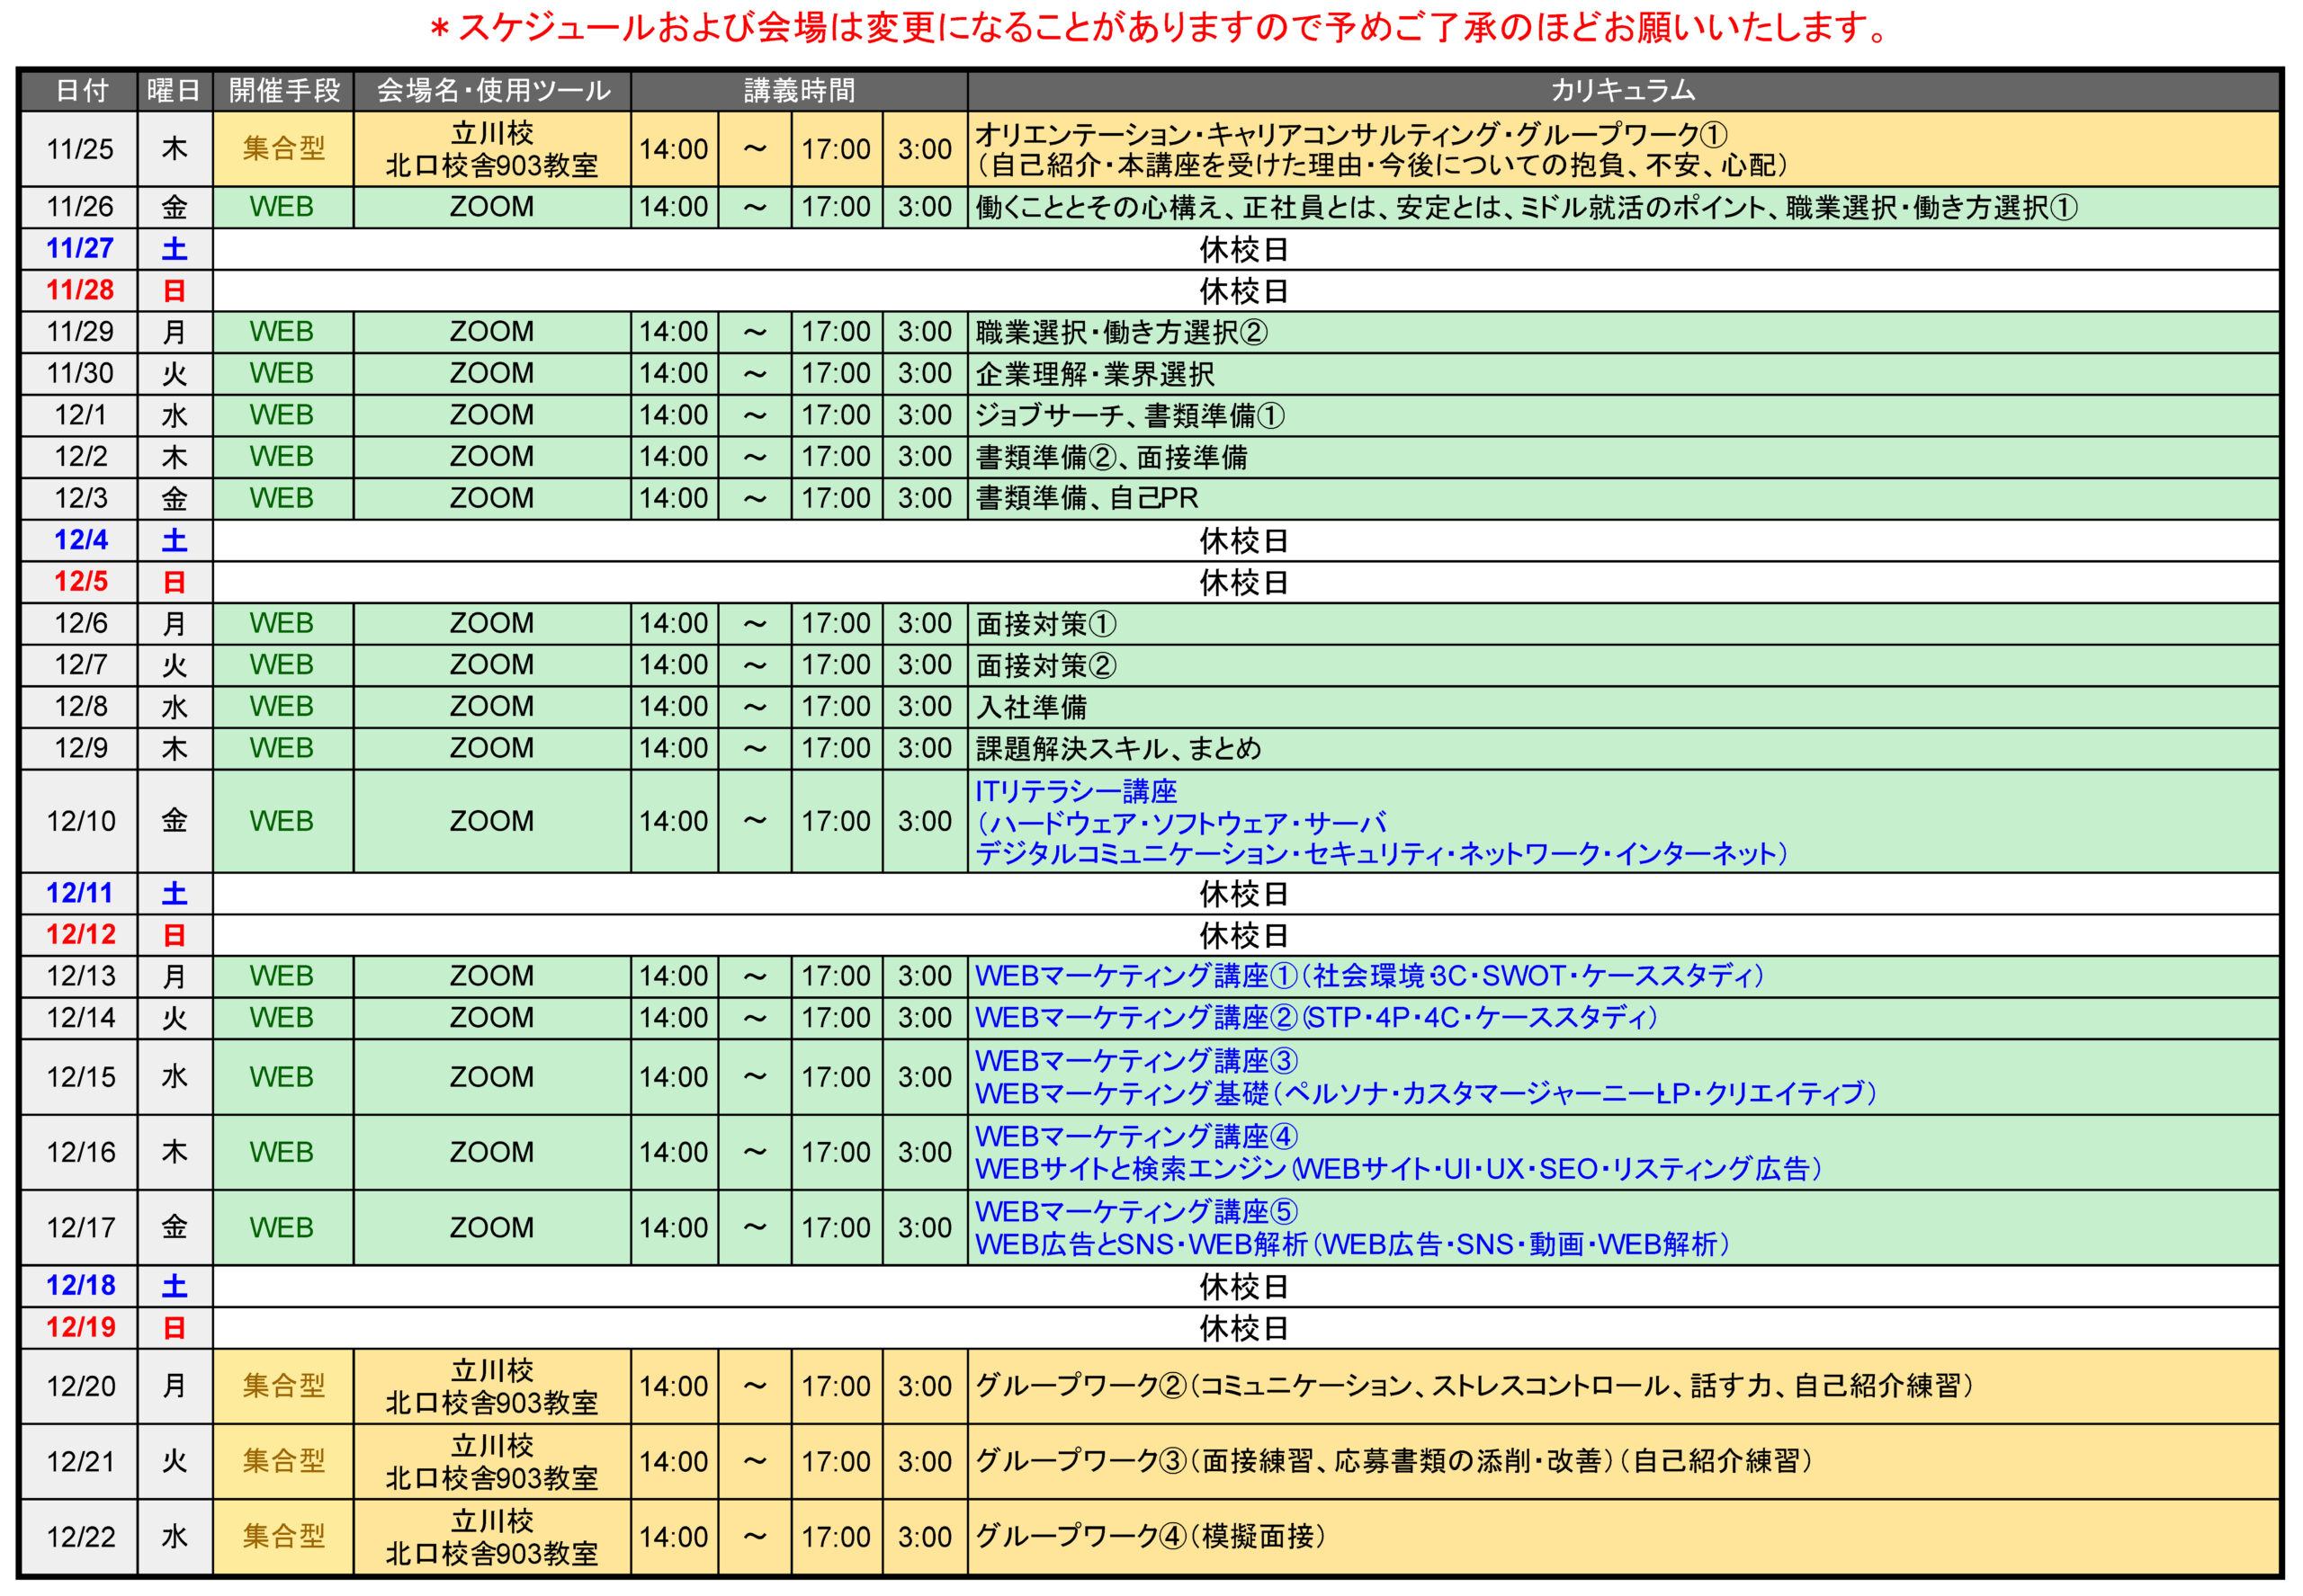Click WEB in the 12/6 row
Screen dimensions: 2303x1596
(282, 624)
